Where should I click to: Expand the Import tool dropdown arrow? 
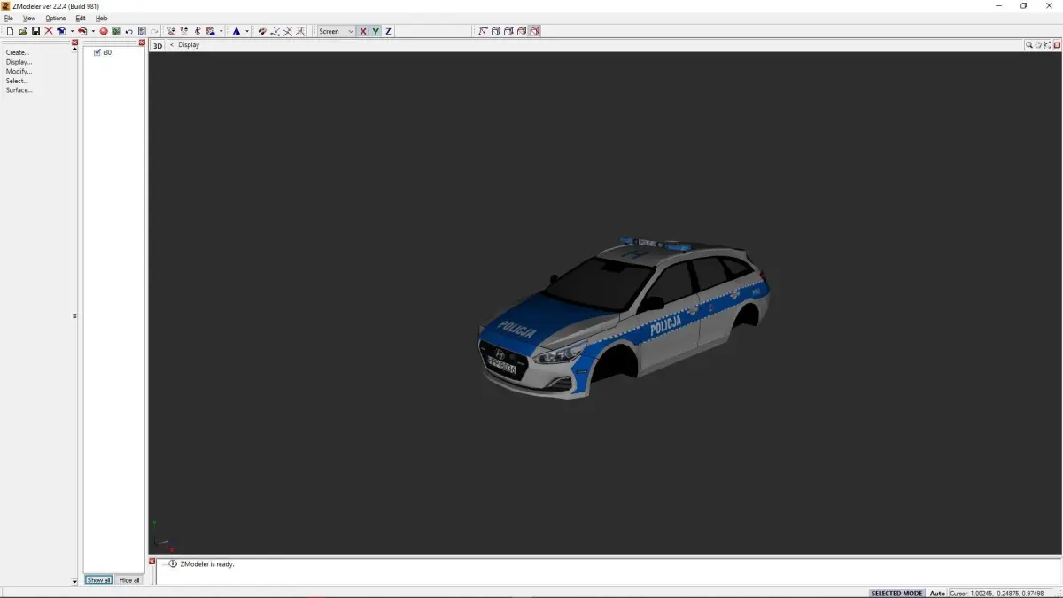tap(72, 31)
